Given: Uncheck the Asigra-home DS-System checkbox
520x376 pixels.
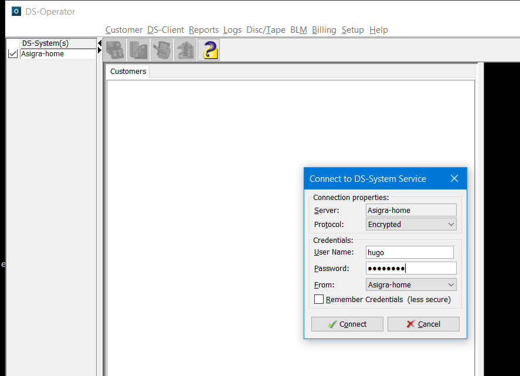Looking at the screenshot, I should pos(13,54).
